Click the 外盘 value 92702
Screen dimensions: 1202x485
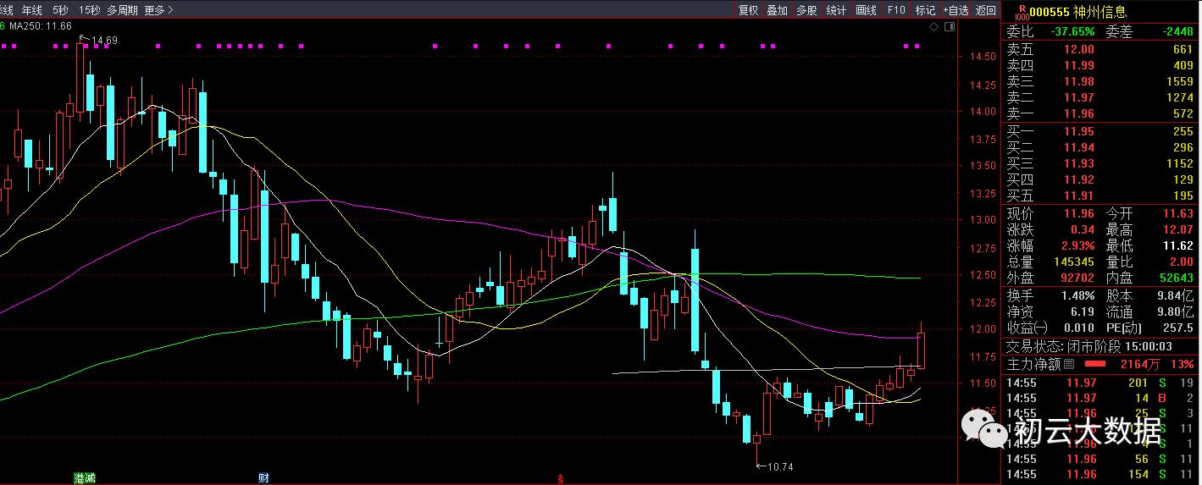click(x=1077, y=278)
